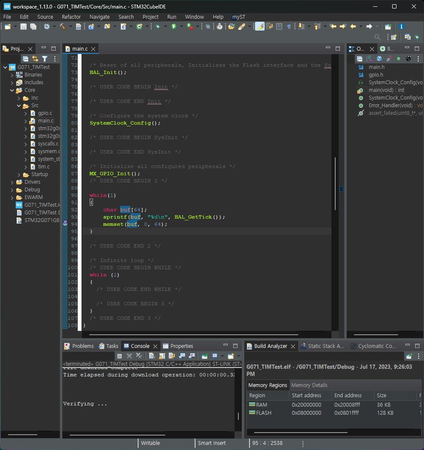Viewport: 424px width, 450px height.
Task: Build the project with the hammer icon
Action: click(63, 27)
